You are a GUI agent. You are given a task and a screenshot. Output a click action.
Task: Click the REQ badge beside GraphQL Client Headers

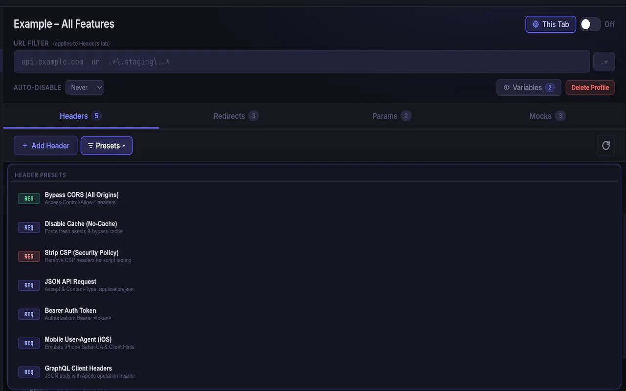point(29,372)
